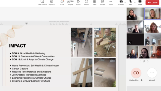Leave the meeting
The width and height of the screenshot is (161, 91).
point(152,3)
